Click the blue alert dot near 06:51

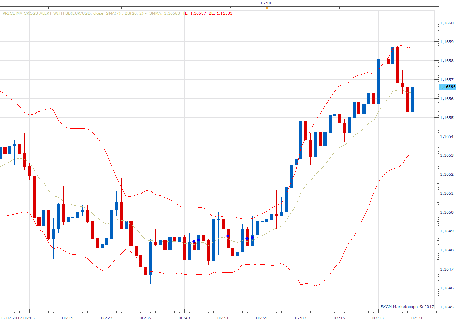pos(228,236)
